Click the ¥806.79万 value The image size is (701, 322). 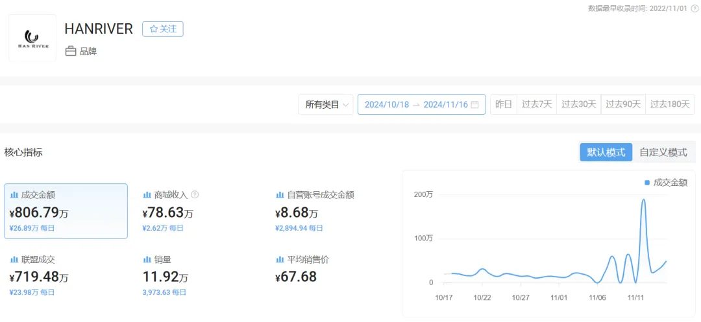click(39, 213)
